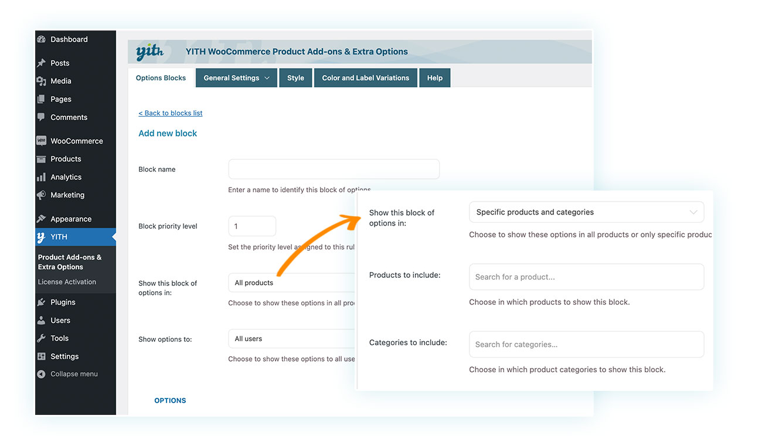Click the Block name input field
Image resolution: width=762 pixels, height=446 pixels.
(334, 169)
